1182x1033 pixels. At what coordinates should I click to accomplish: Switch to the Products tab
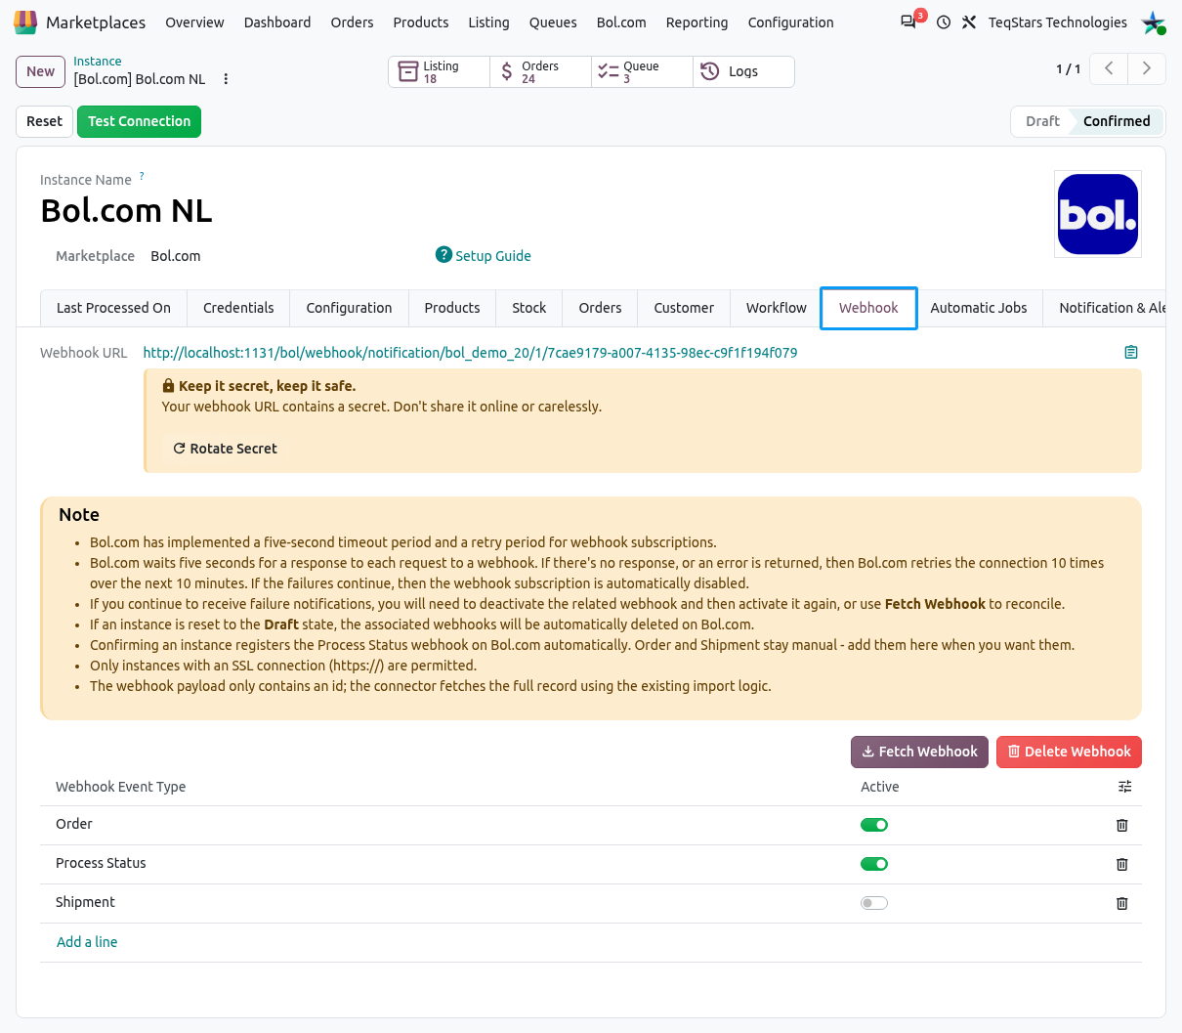point(452,308)
